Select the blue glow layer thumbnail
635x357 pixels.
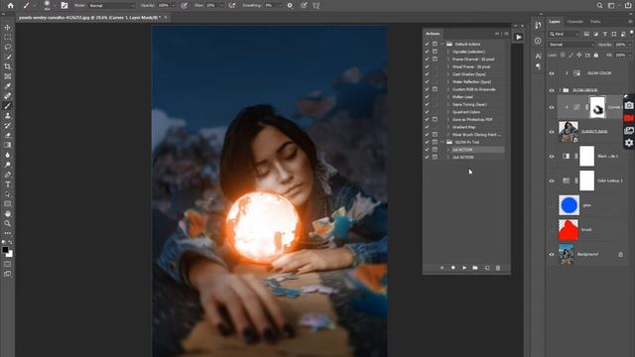569,205
